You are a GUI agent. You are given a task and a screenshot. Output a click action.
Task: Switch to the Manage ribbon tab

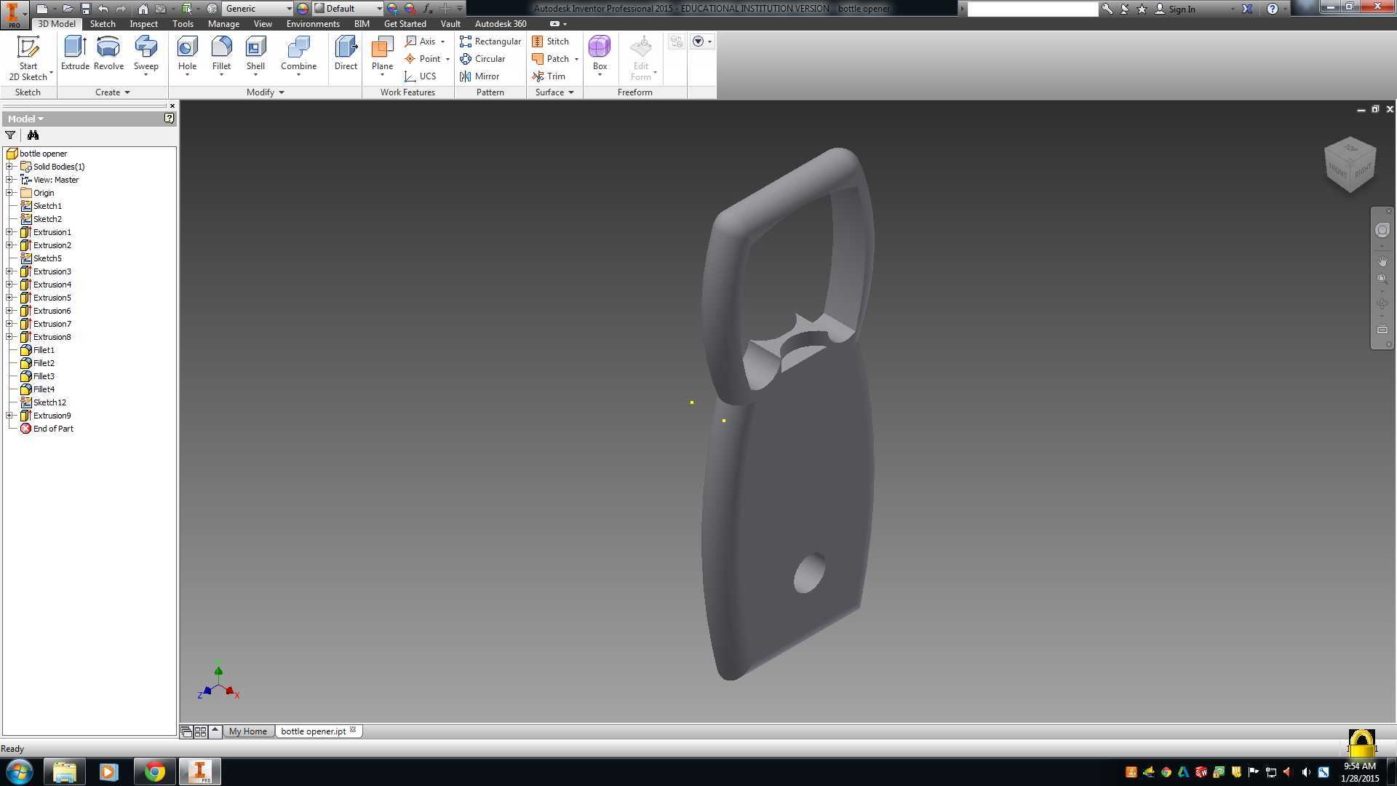pos(223,24)
